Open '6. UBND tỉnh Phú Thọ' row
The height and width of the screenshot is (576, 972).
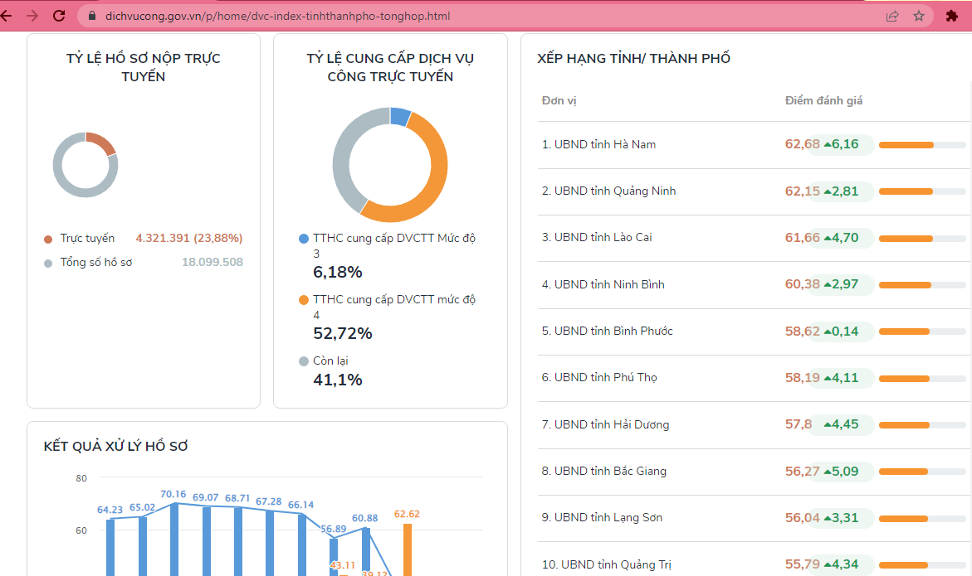click(754, 378)
